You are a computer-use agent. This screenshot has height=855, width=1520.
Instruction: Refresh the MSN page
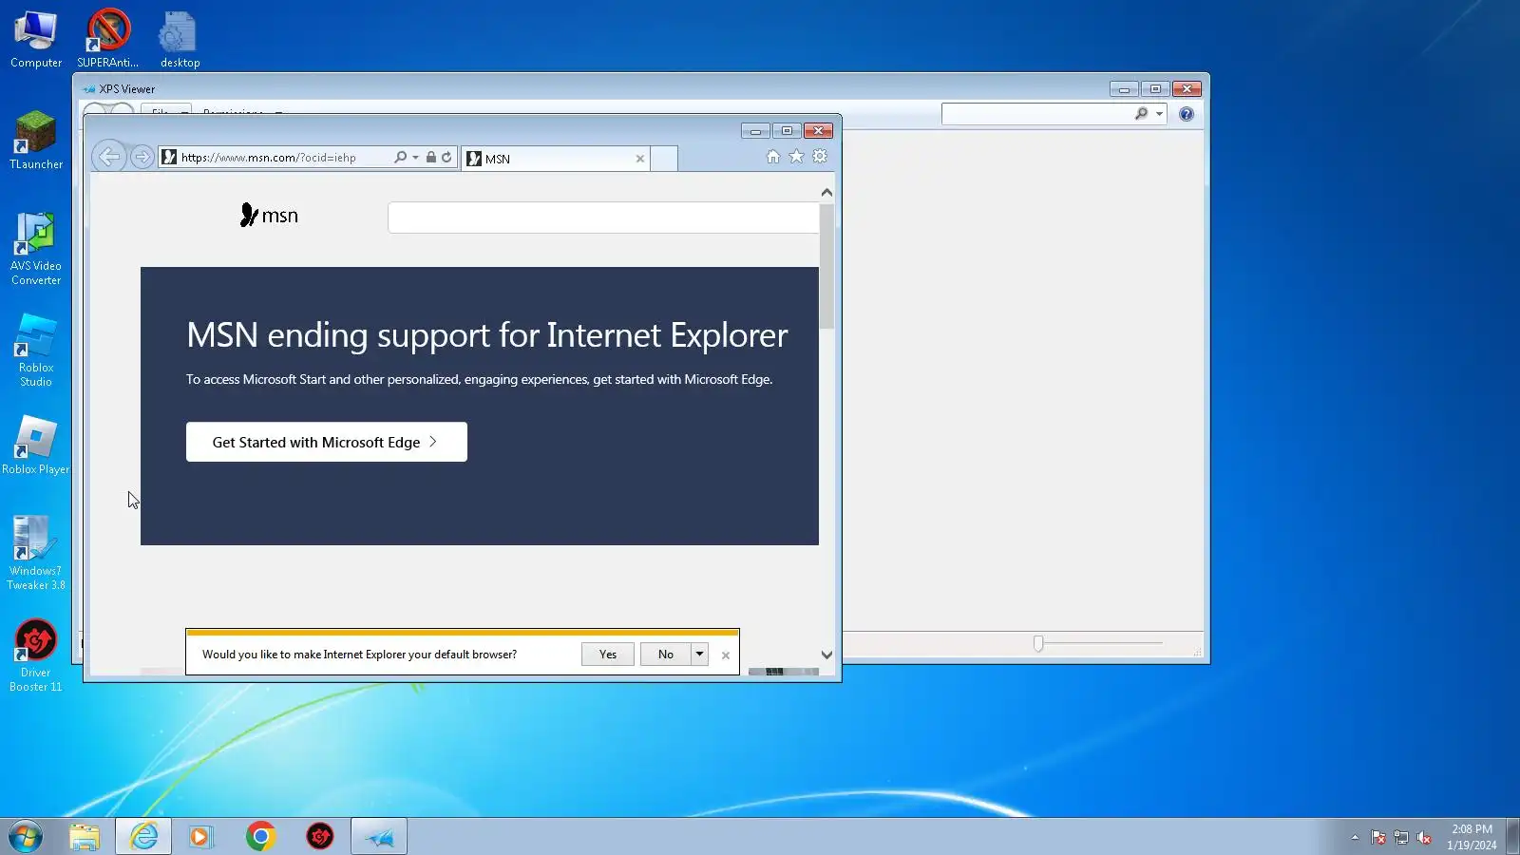pos(446,158)
